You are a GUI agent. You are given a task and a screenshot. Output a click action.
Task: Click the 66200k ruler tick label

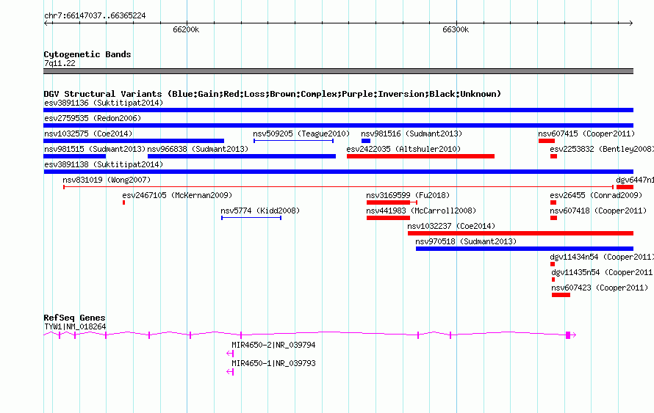click(186, 29)
